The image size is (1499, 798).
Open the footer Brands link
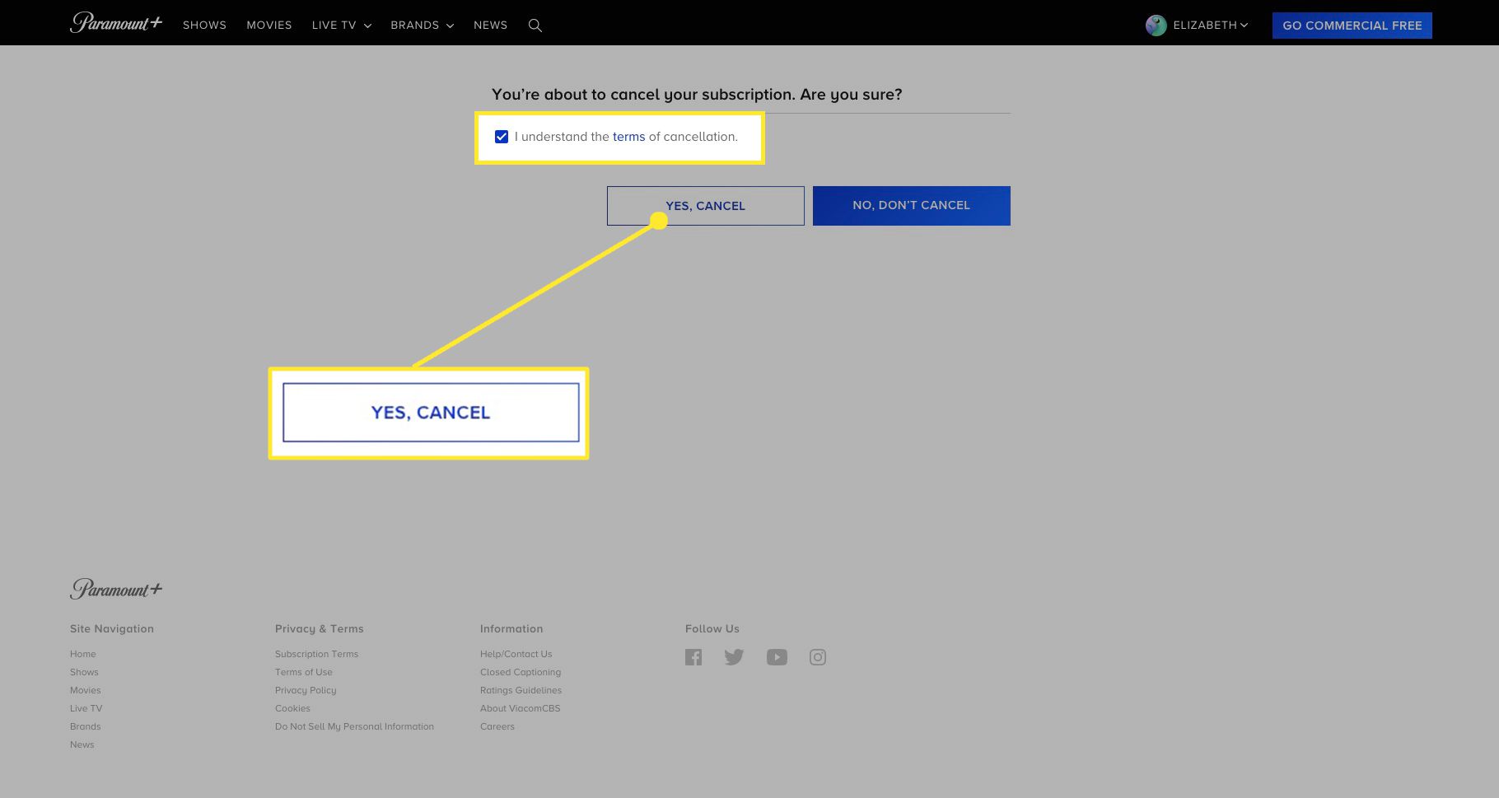click(86, 726)
